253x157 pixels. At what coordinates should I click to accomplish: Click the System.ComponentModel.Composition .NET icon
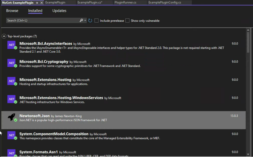(x=11, y=135)
